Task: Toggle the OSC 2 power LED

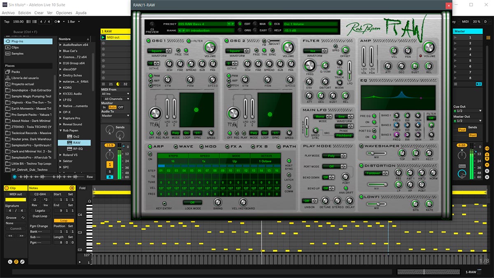Action: [226, 41]
